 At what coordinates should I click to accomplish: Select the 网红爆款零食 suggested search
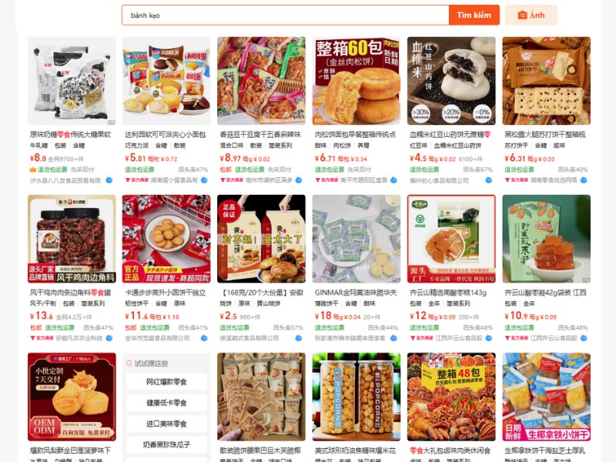(x=166, y=382)
